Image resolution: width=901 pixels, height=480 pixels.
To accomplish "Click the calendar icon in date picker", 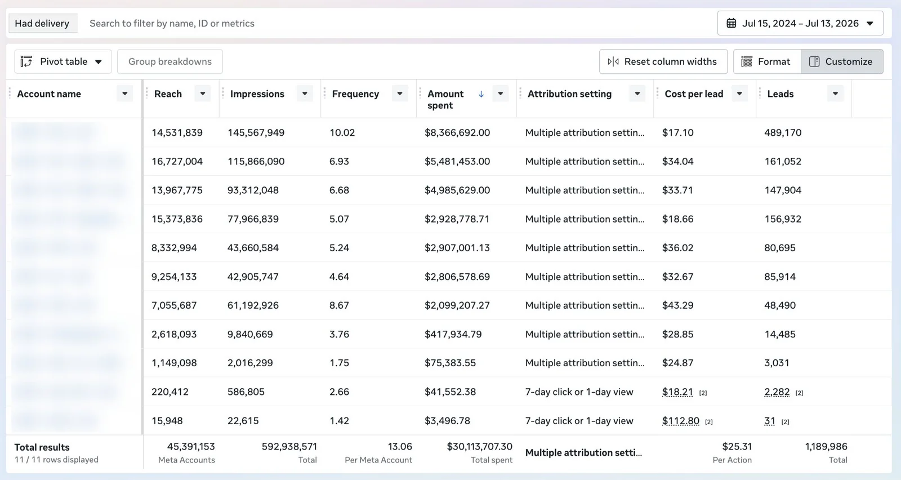I will (731, 23).
